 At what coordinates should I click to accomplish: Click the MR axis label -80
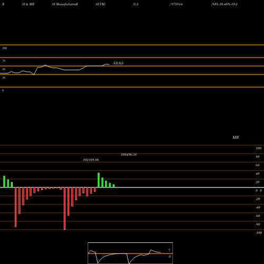(258, 224)
